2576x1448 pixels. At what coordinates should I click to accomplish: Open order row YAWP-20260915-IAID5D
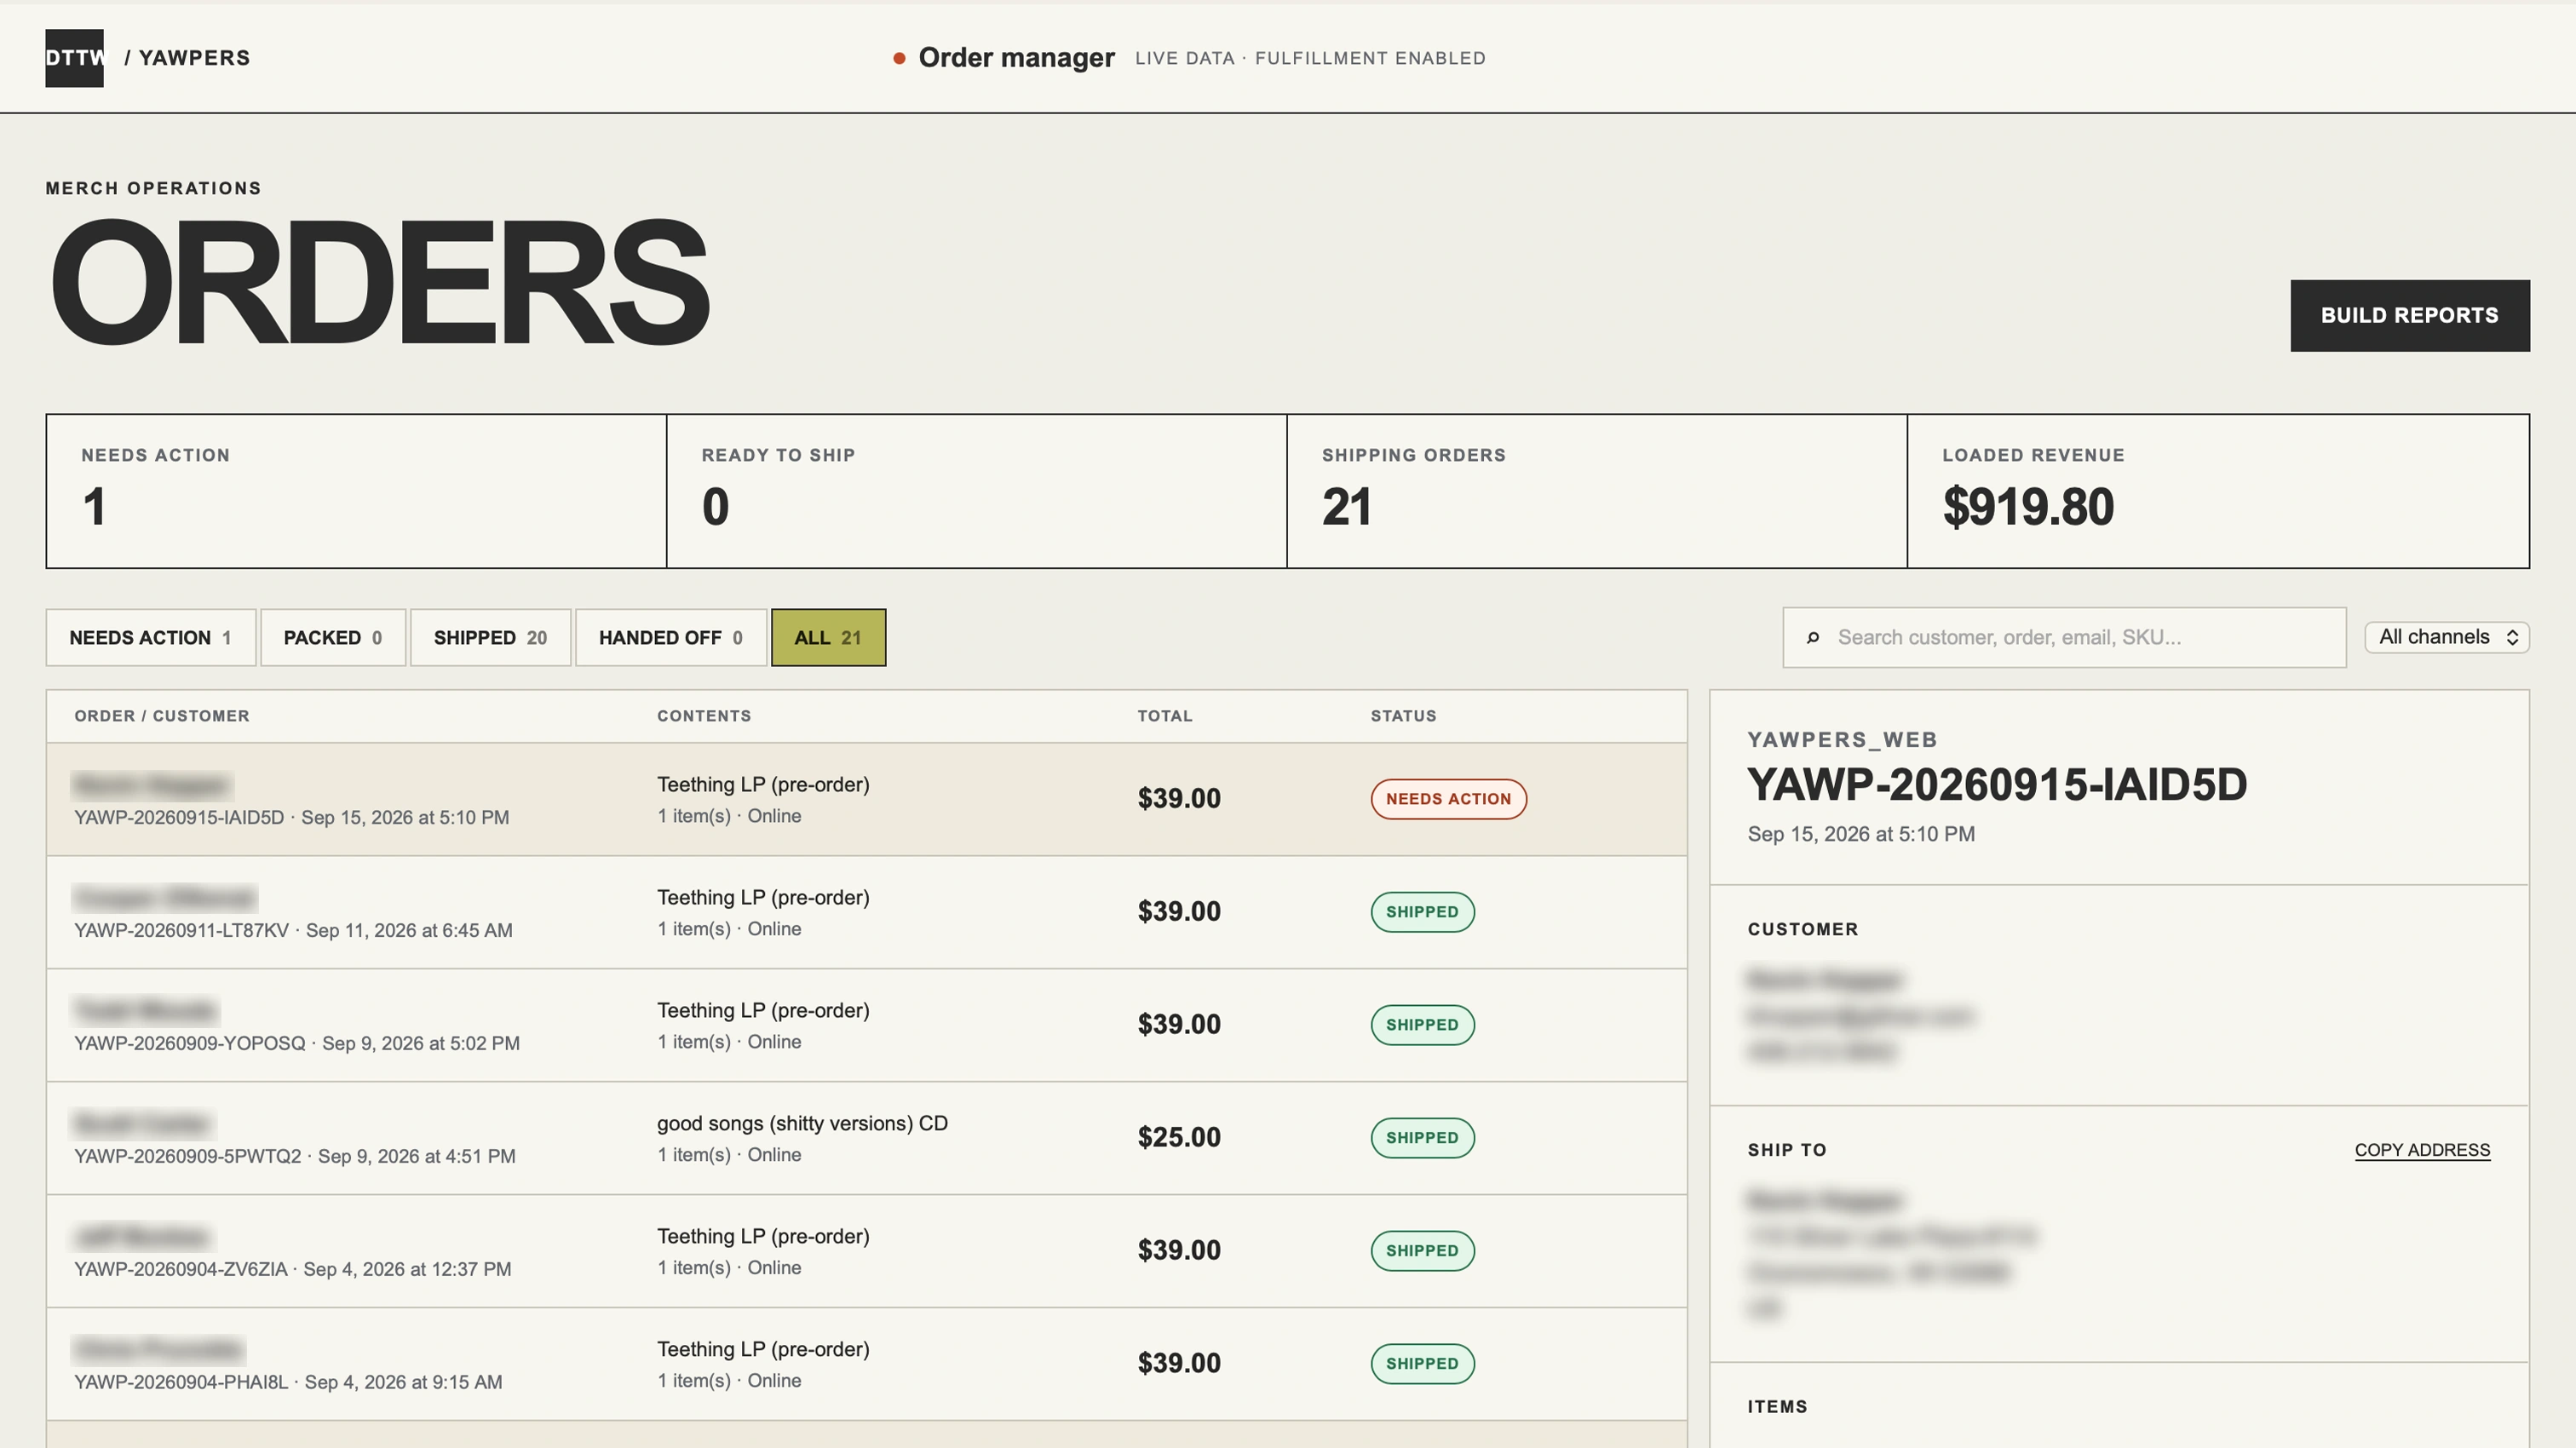click(x=866, y=799)
